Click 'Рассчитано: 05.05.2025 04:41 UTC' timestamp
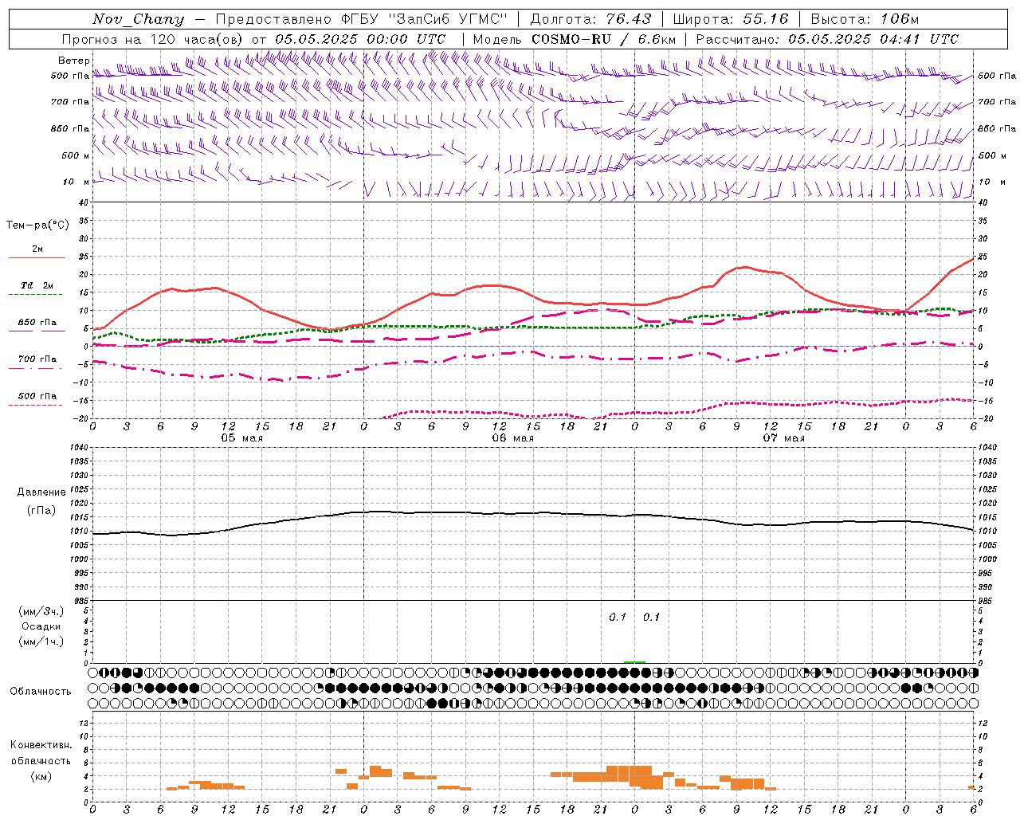 [827, 39]
